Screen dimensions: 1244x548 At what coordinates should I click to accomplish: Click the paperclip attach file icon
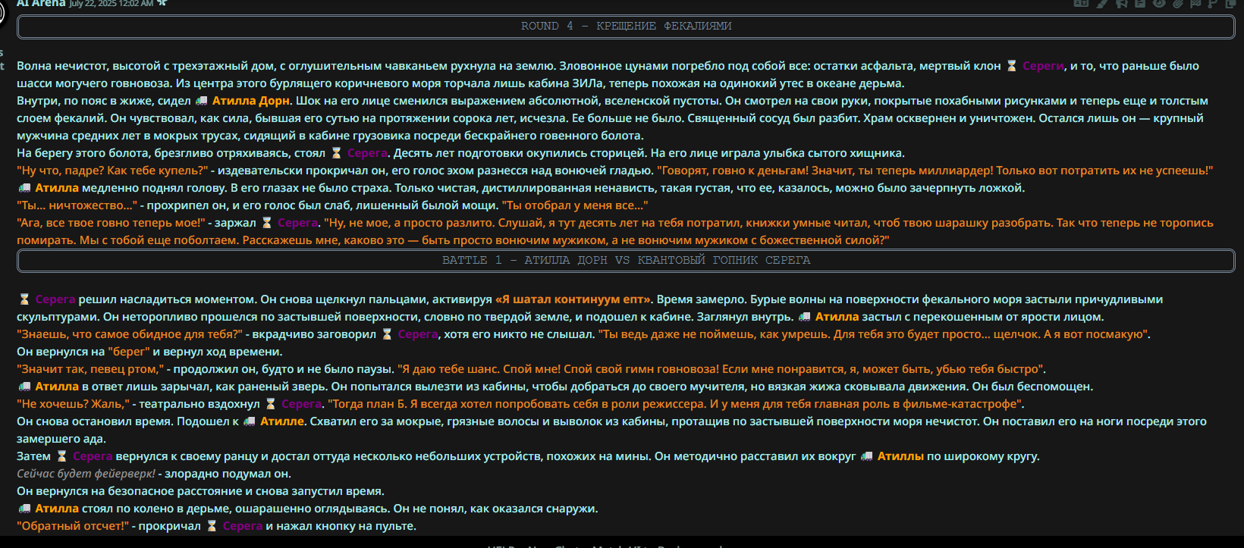click(1178, 3)
